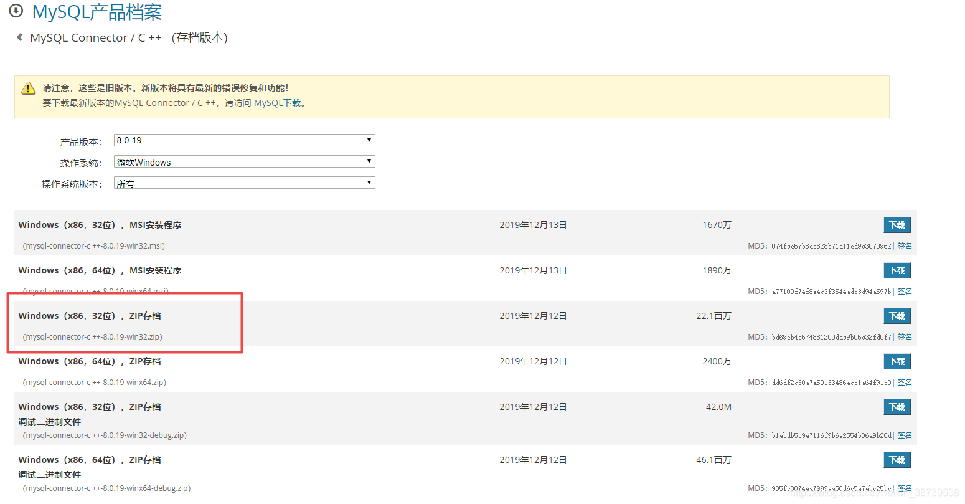
Task: Click the MD5 hash for win32.msi
Action: tap(832, 246)
